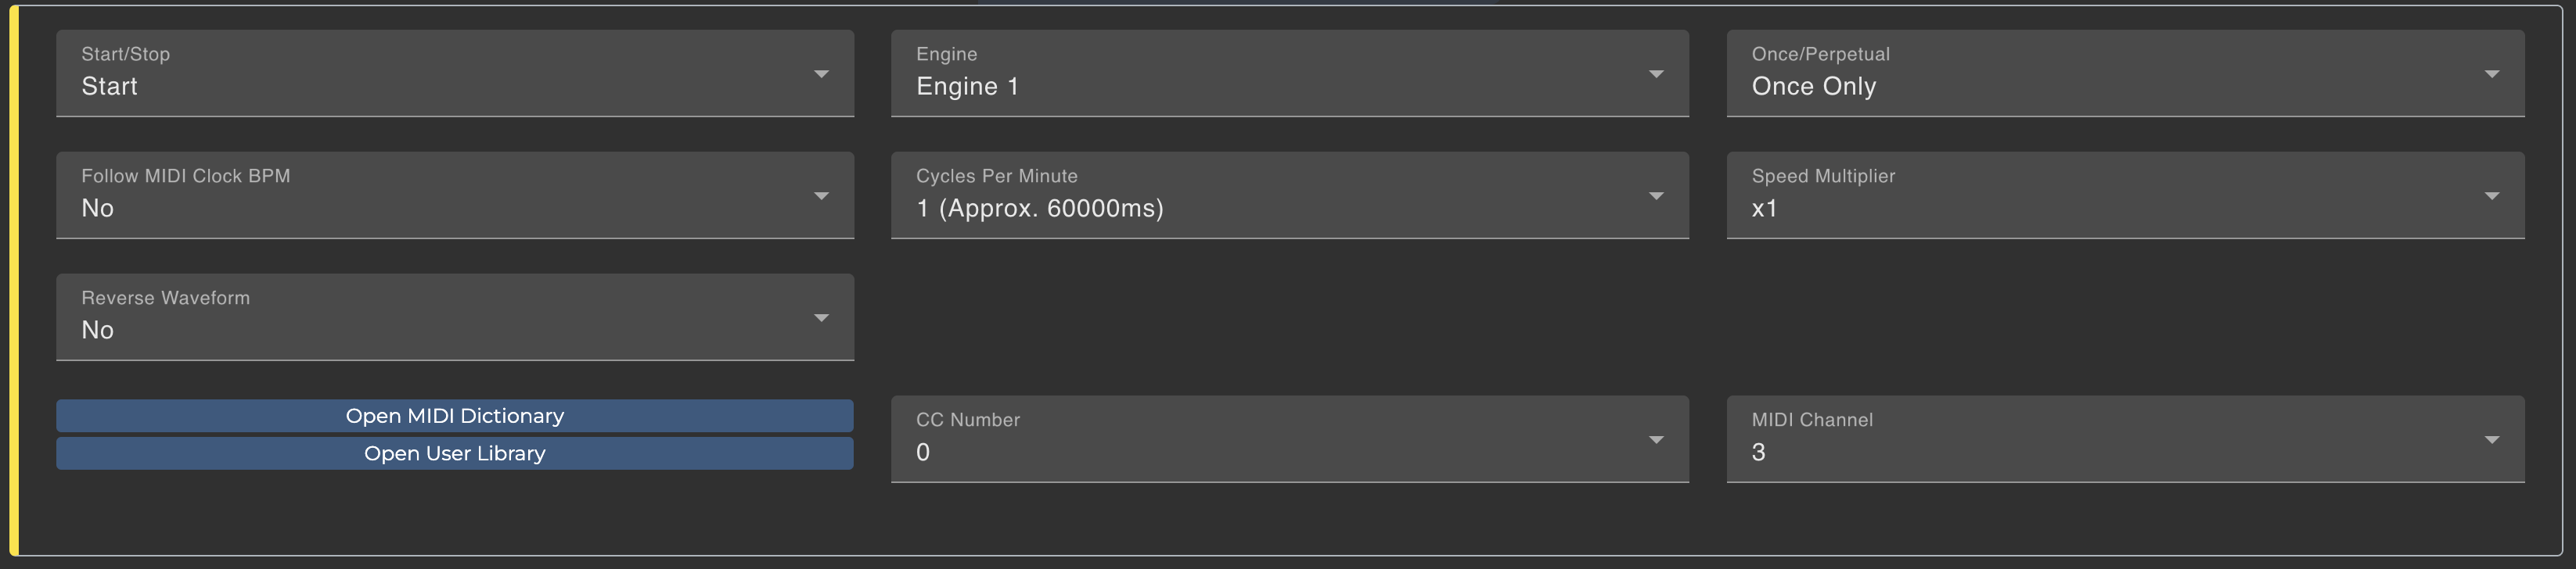Click the arrow in the CC Number field

tap(1656, 439)
